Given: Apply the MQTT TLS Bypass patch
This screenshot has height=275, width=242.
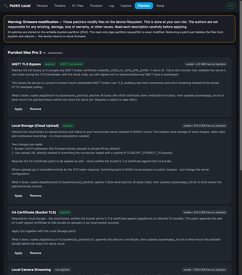Looking at the screenshot, I should [x=18, y=109].
